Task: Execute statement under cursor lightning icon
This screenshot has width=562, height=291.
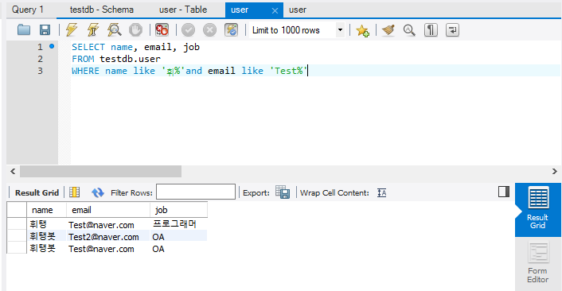Action: click(x=93, y=30)
